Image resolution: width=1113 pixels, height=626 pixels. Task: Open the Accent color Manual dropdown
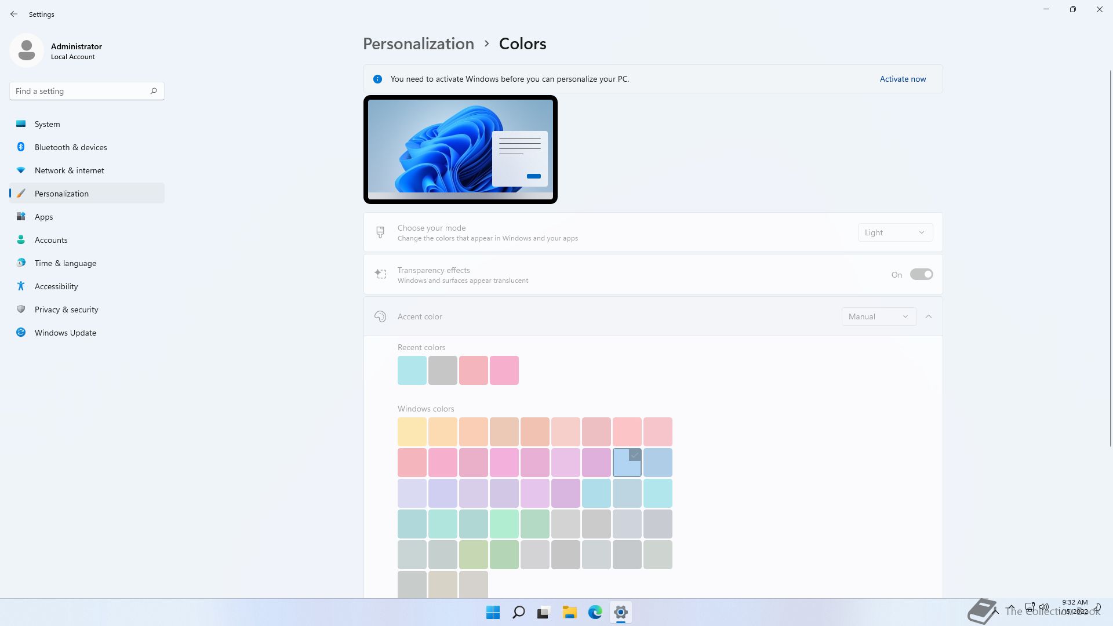878,316
